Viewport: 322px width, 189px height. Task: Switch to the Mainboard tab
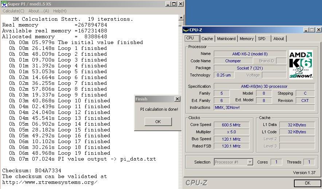[226, 39]
